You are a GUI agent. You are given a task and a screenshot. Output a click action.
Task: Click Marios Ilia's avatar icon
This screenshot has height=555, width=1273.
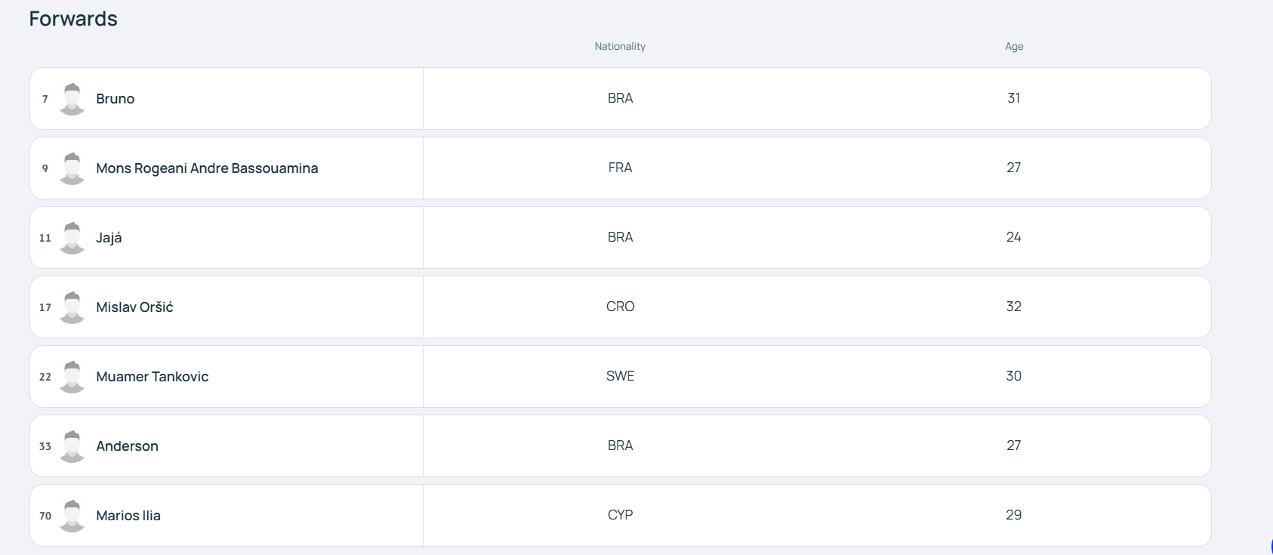pyautogui.click(x=72, y=516)
